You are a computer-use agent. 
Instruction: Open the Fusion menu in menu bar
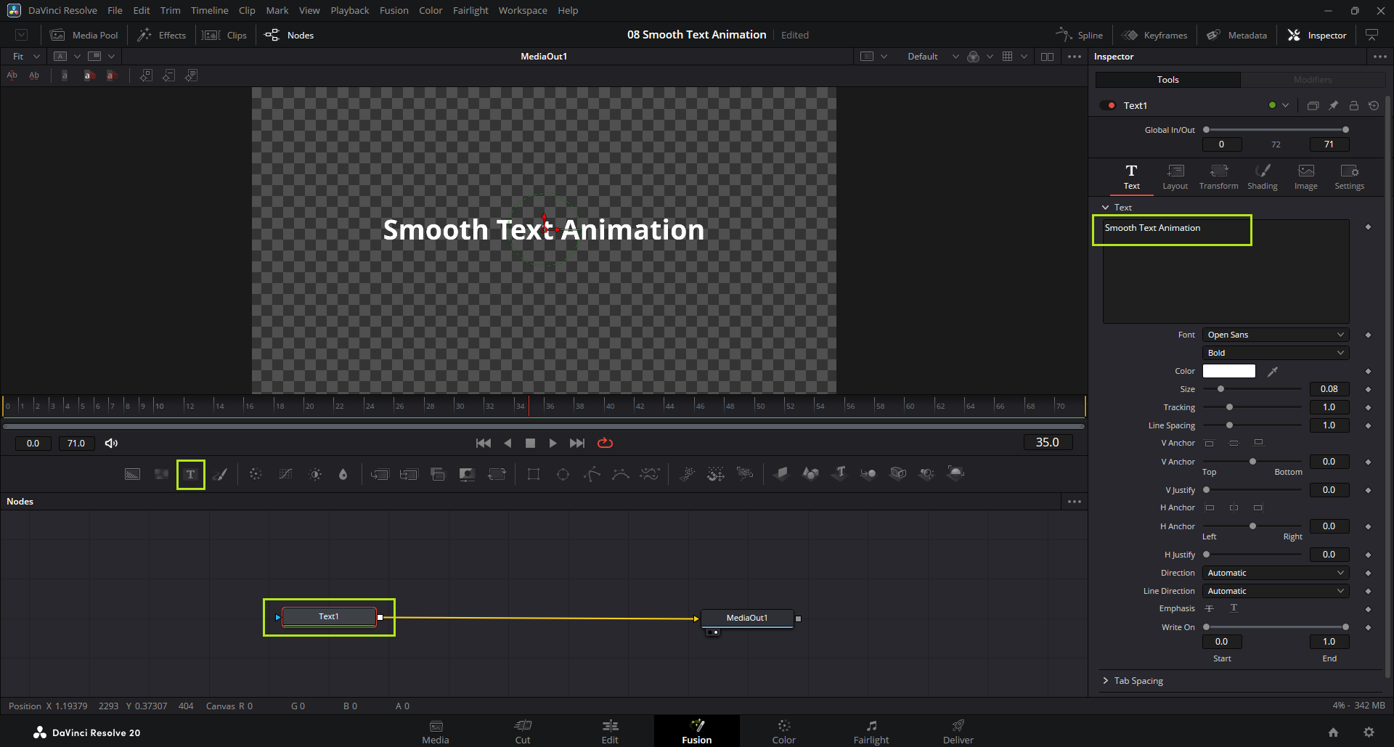[394, 10]
